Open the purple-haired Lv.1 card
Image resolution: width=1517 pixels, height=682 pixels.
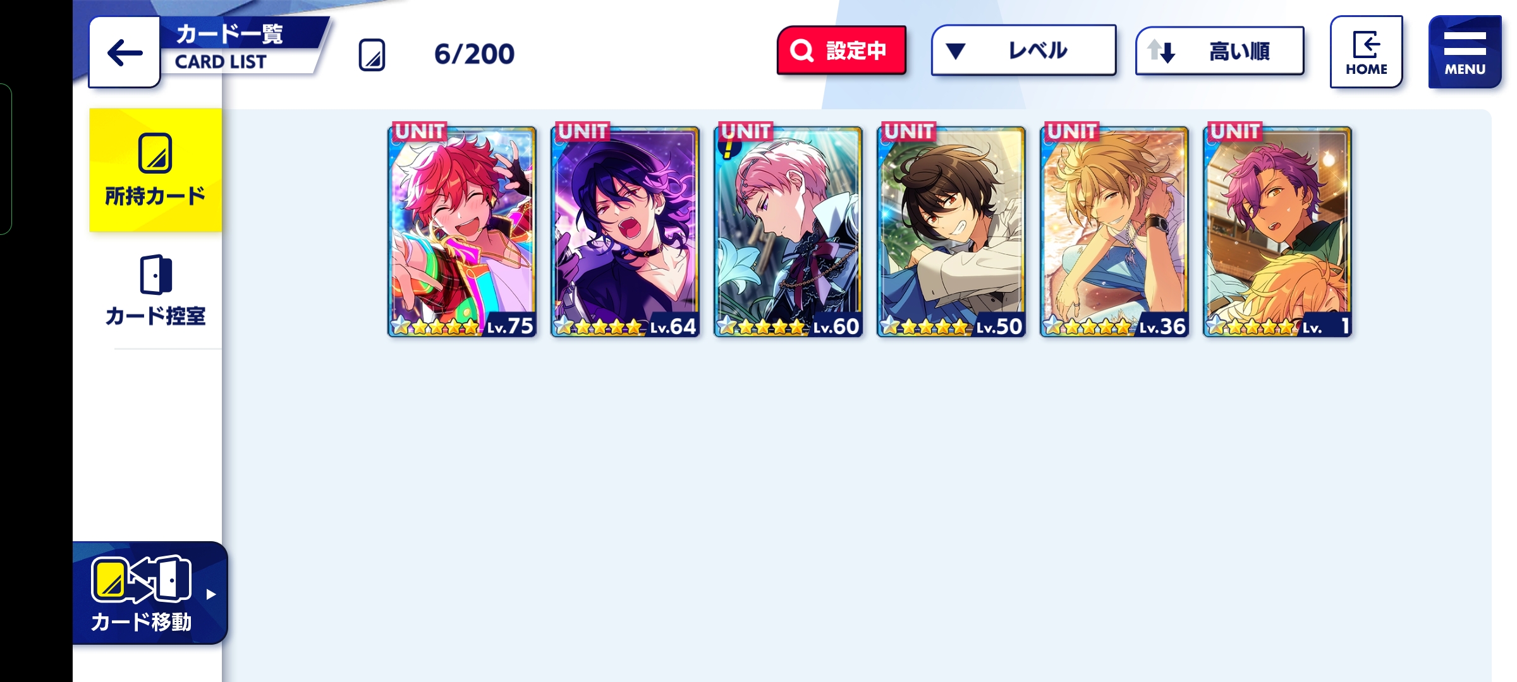click(x=1277, y=230)
